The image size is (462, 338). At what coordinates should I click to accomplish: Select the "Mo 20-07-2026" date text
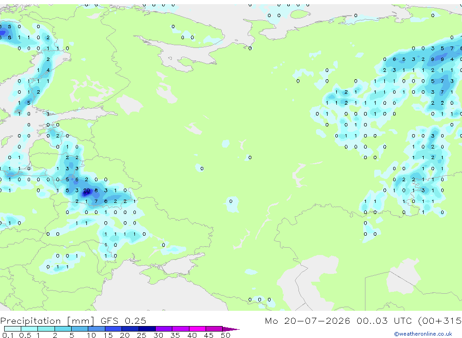point(307,320)
